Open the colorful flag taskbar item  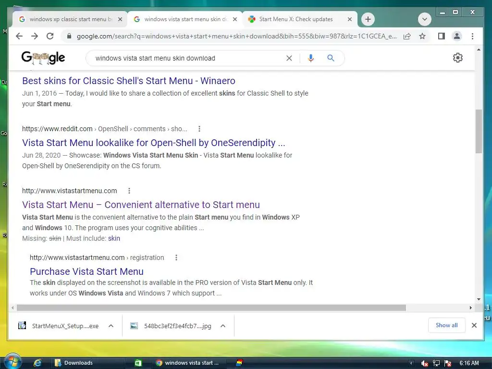[x=239, y=363]
